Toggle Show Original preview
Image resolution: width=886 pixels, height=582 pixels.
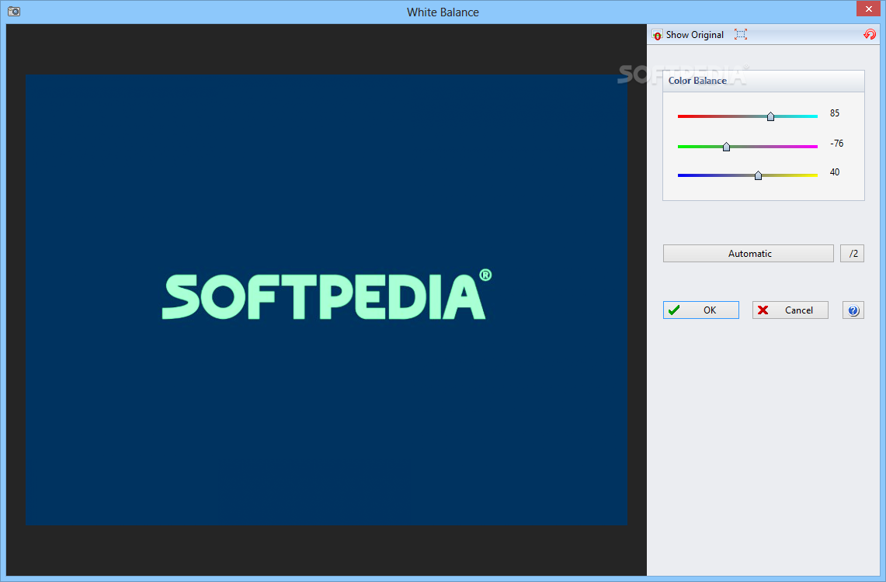[688, 34]
